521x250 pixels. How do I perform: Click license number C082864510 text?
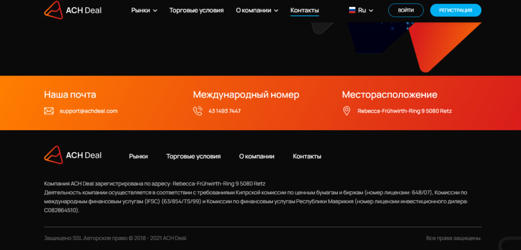[x=61, y=210]
